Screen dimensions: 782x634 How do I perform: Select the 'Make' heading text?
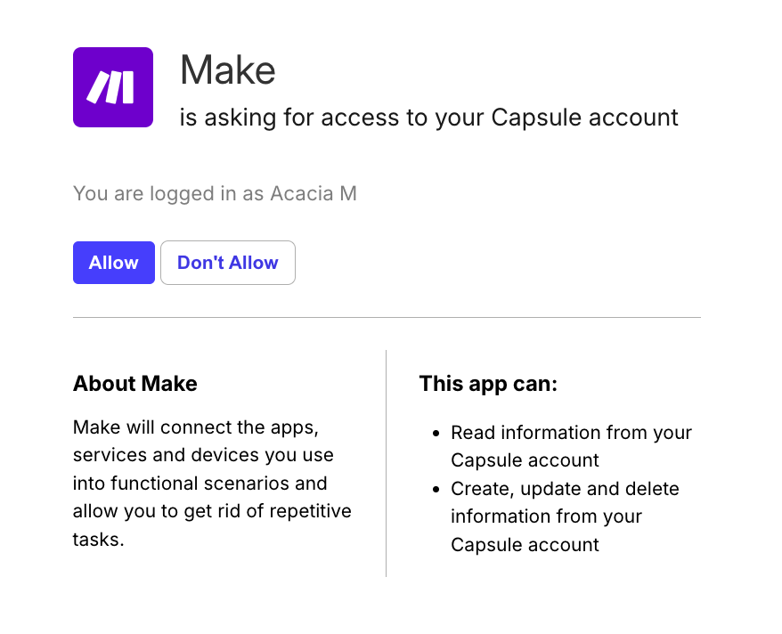(x=227, y=71)
